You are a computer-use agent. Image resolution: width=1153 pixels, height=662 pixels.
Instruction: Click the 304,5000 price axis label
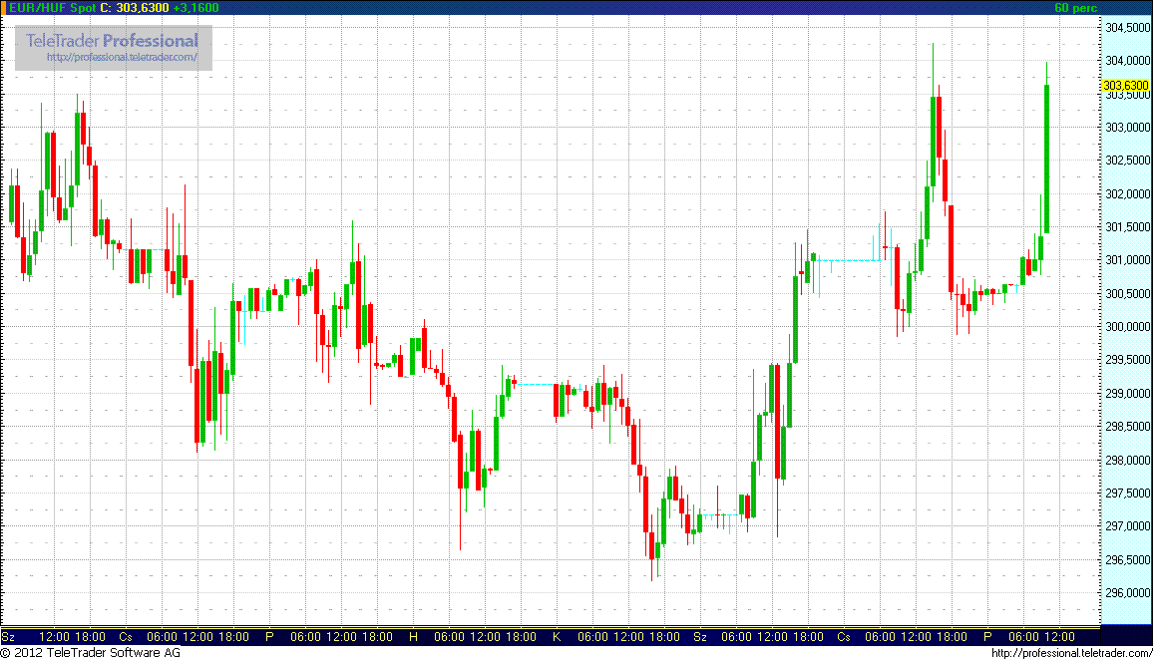coord(1127,27)
